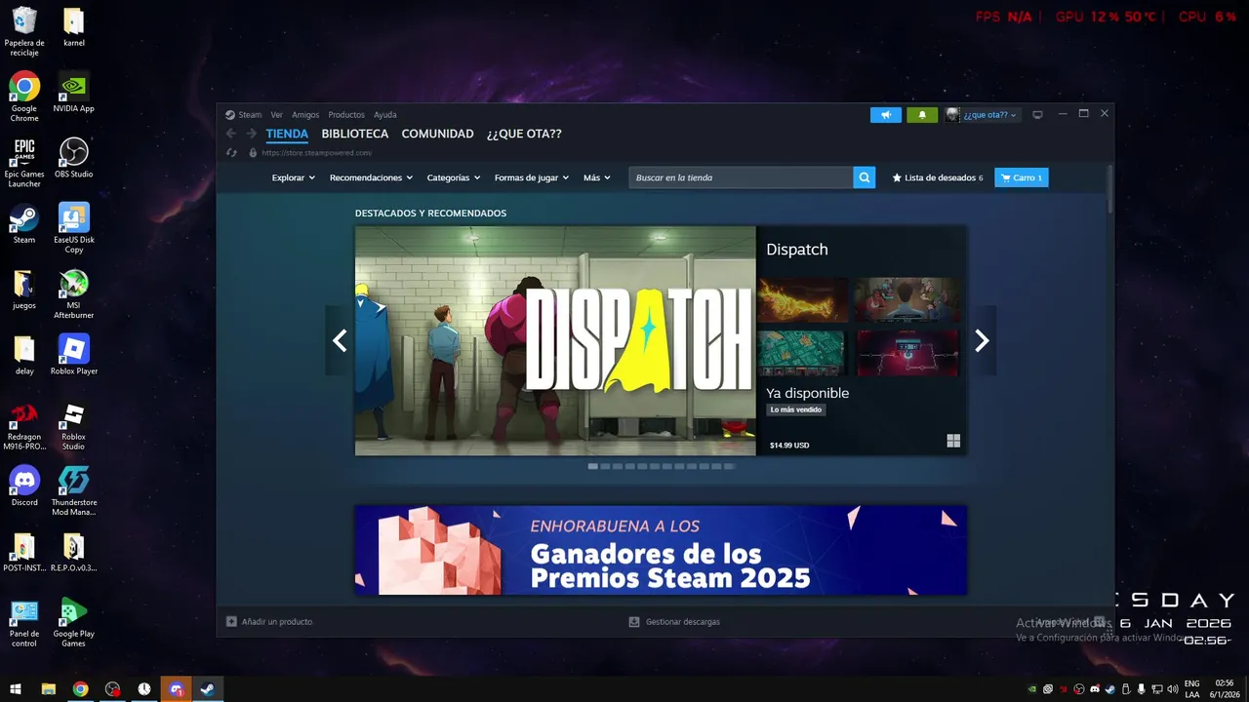Screen dimensions: 1249x702
Task: Open the Ayuda menu
Action: tap(384, 115)
